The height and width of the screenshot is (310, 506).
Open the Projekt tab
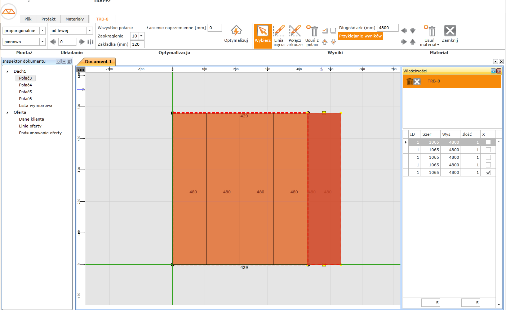coord(48,19)
